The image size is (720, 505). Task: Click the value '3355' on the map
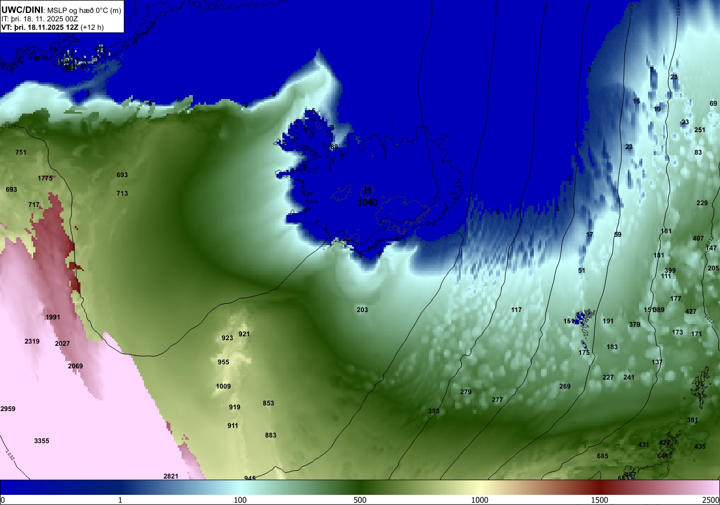point(42,441)
